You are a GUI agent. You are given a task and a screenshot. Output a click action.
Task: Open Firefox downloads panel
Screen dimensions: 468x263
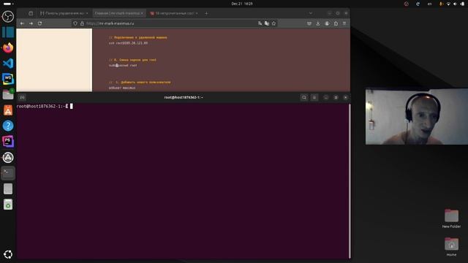[x=318, y=23]
